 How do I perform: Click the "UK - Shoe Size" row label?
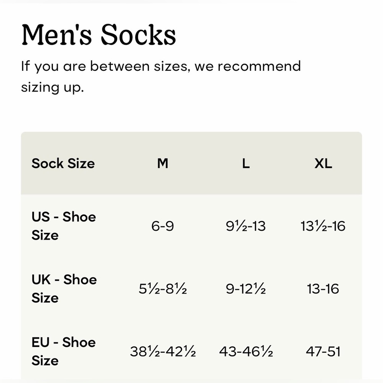tap(64, 289)
